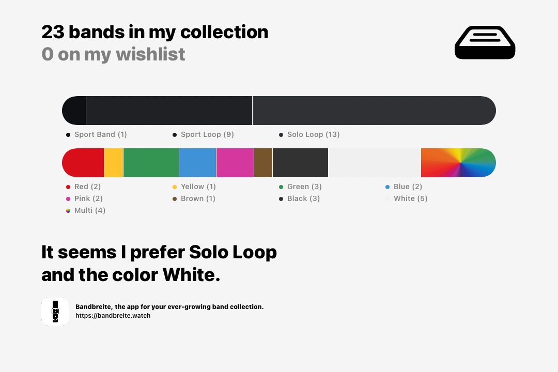Click the pink dot beside Pink (2)
Image resolution: width=558 pixels, height=372 pixels.
(68, 199)
